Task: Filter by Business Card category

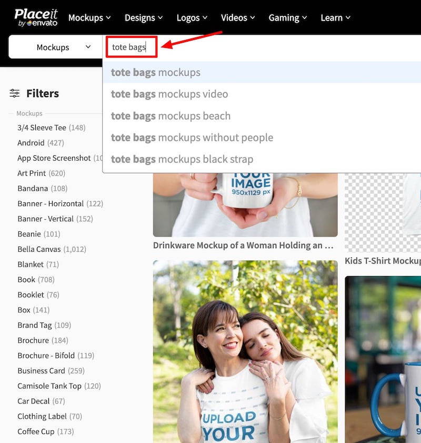Action: coord(41,371)
